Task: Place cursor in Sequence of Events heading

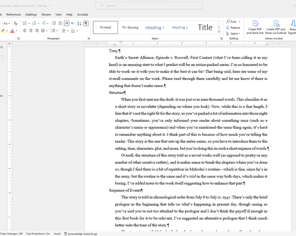Action: 126,190
